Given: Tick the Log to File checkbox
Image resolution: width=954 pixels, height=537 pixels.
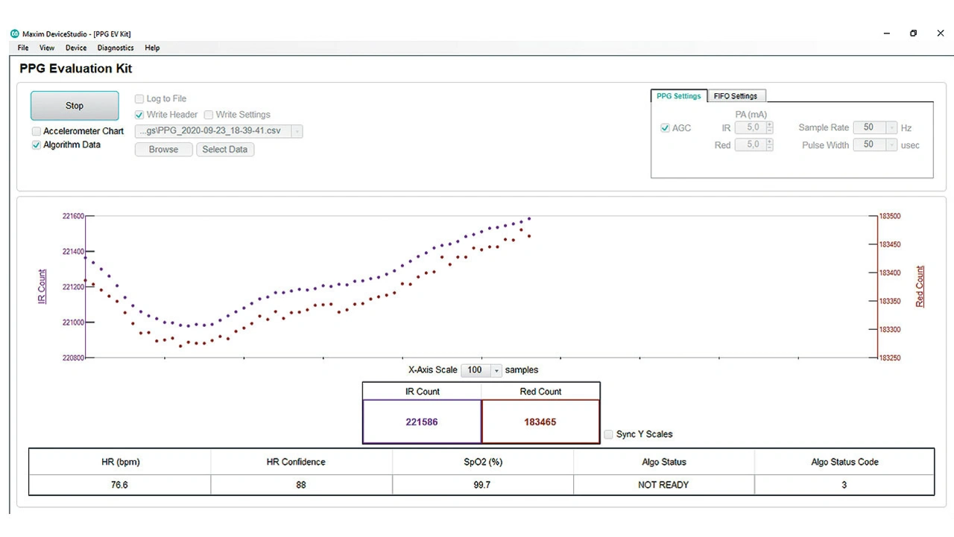Looking at the screenshot, I should [x=139, y=99].
